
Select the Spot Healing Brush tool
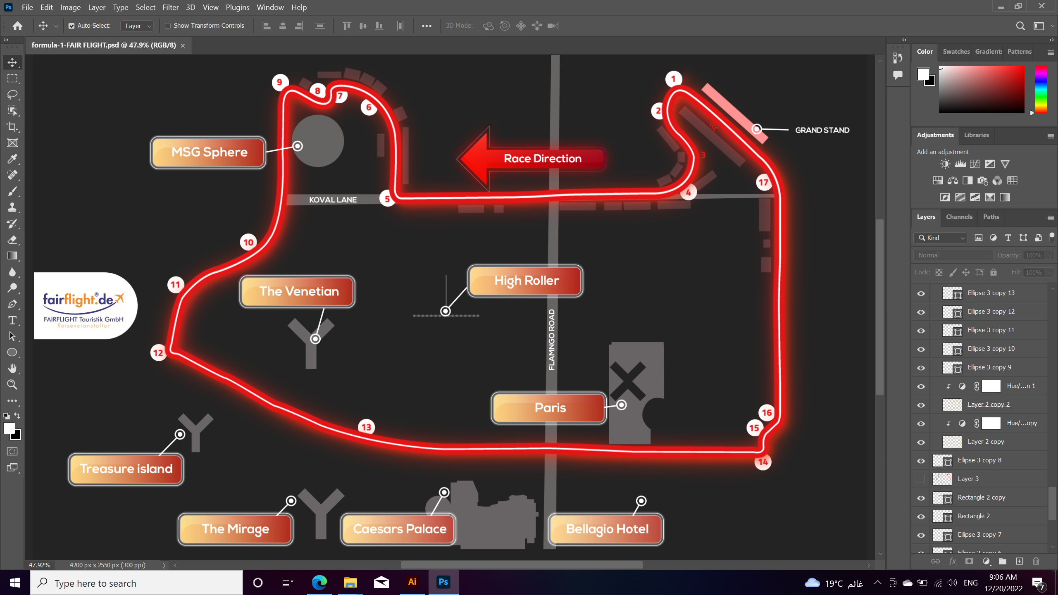(x=12, y=175)
